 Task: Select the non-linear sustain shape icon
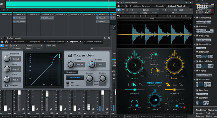click(x=175, y=84)
